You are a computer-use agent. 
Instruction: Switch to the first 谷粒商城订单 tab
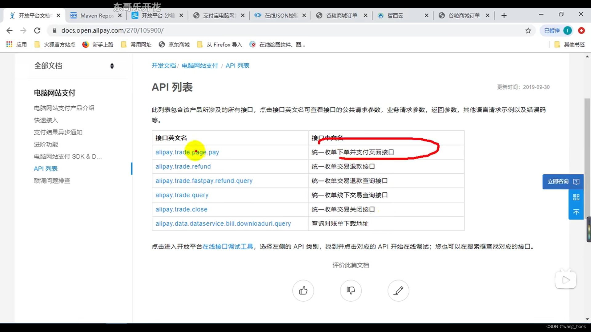[x=341, y=15]
